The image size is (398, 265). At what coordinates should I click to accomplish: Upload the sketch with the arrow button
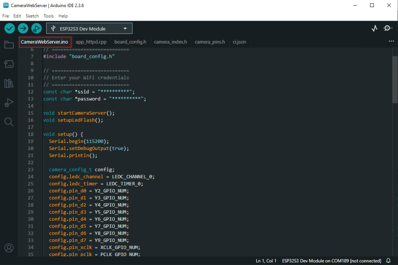click(x=23, y=28)
